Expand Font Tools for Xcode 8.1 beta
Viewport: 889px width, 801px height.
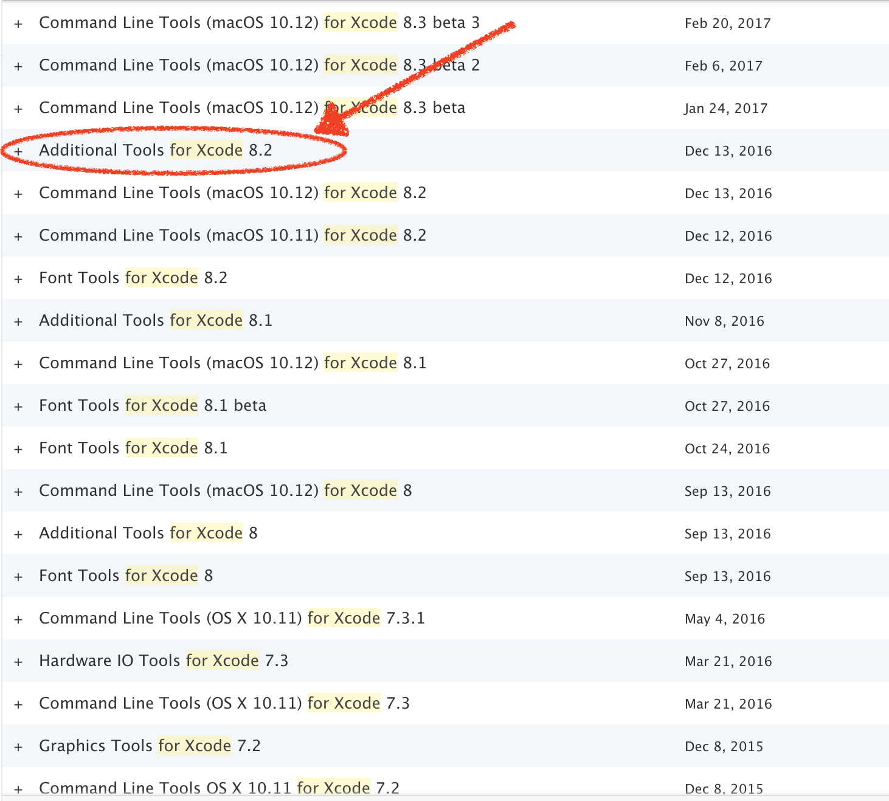tap(18, 407)
